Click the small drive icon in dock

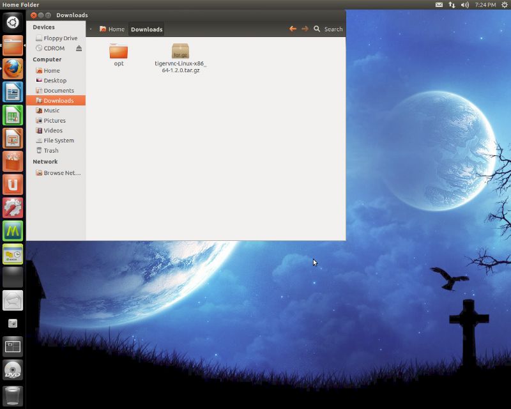coord(13,323)
